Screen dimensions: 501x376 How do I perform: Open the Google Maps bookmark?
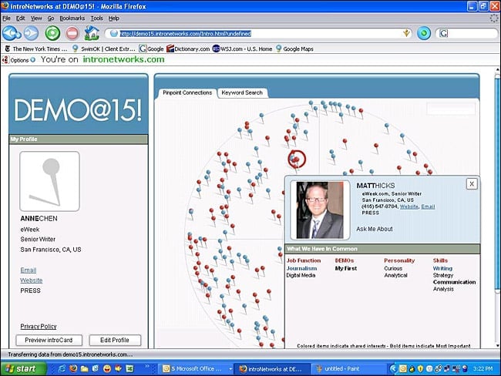[294, 49]
